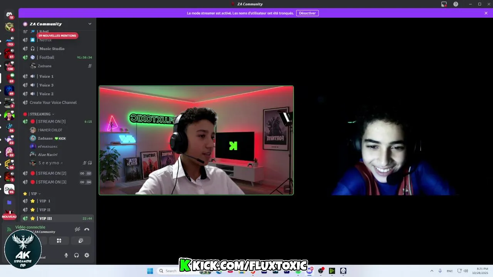The height and width of the screenshot is (277, 493).
Task: Join the Football voice channel
Action: (58, 57)
